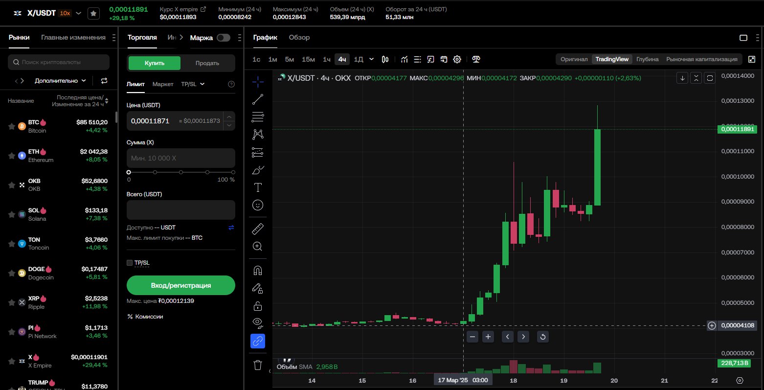Select the text annotation tool

pyautogui.click(x=258, y=187)
